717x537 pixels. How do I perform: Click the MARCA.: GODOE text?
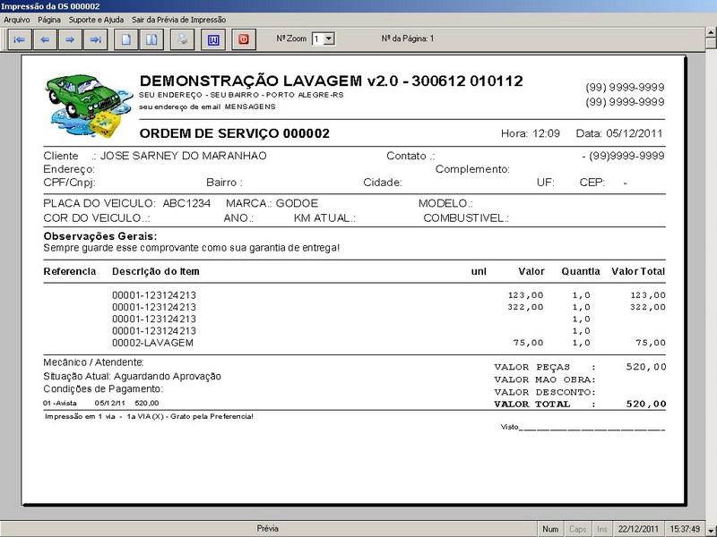[x=272, y=203]
